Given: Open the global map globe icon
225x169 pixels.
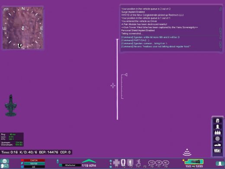Looking at the screenshot, I should point(218,139).
